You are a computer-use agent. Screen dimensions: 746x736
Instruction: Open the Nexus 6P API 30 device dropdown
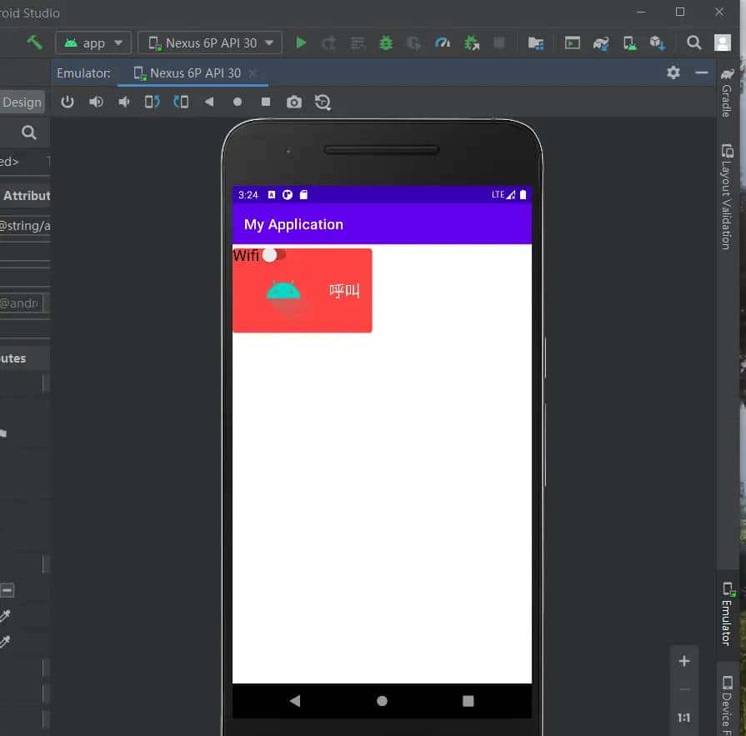coord(209,43)
